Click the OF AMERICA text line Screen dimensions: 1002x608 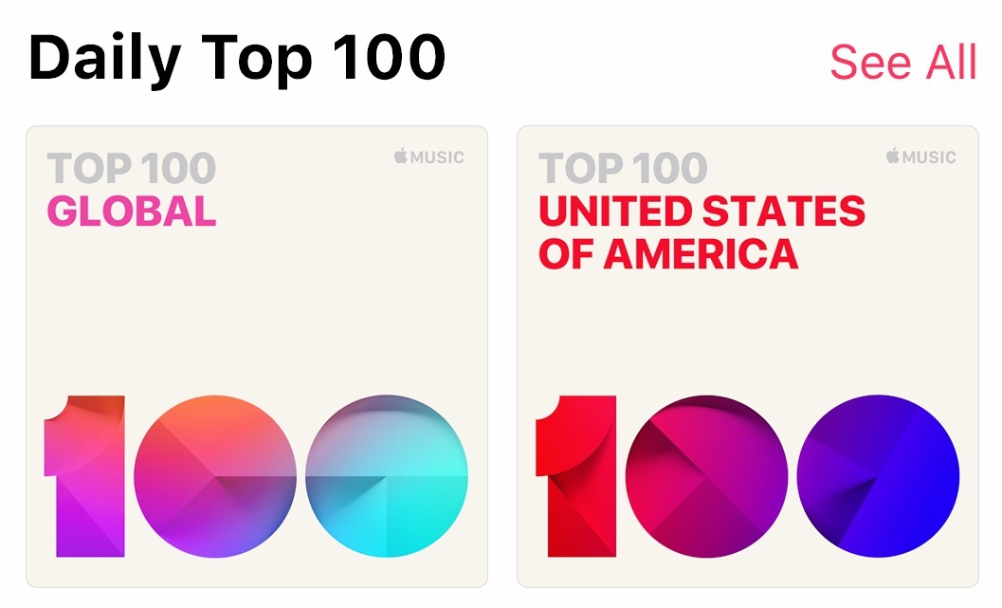668,254
